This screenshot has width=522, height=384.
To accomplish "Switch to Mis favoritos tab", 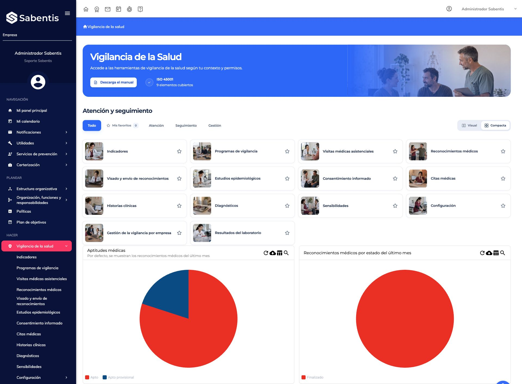I will click(x=122, y=125).
